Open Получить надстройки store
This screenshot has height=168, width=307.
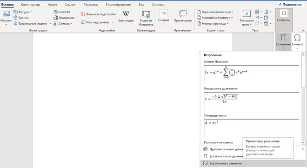click(99, 14)
